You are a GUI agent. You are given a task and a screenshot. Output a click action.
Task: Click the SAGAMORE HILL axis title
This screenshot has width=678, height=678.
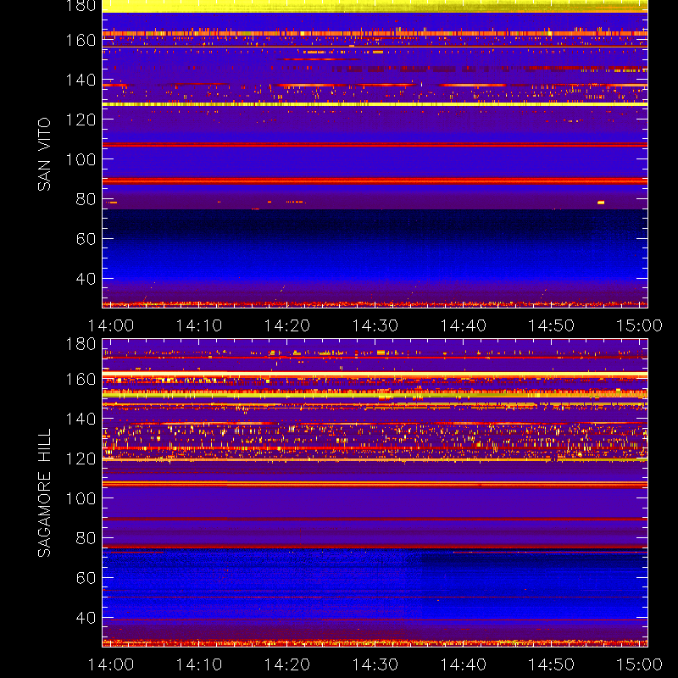click(x=44, y=493)
